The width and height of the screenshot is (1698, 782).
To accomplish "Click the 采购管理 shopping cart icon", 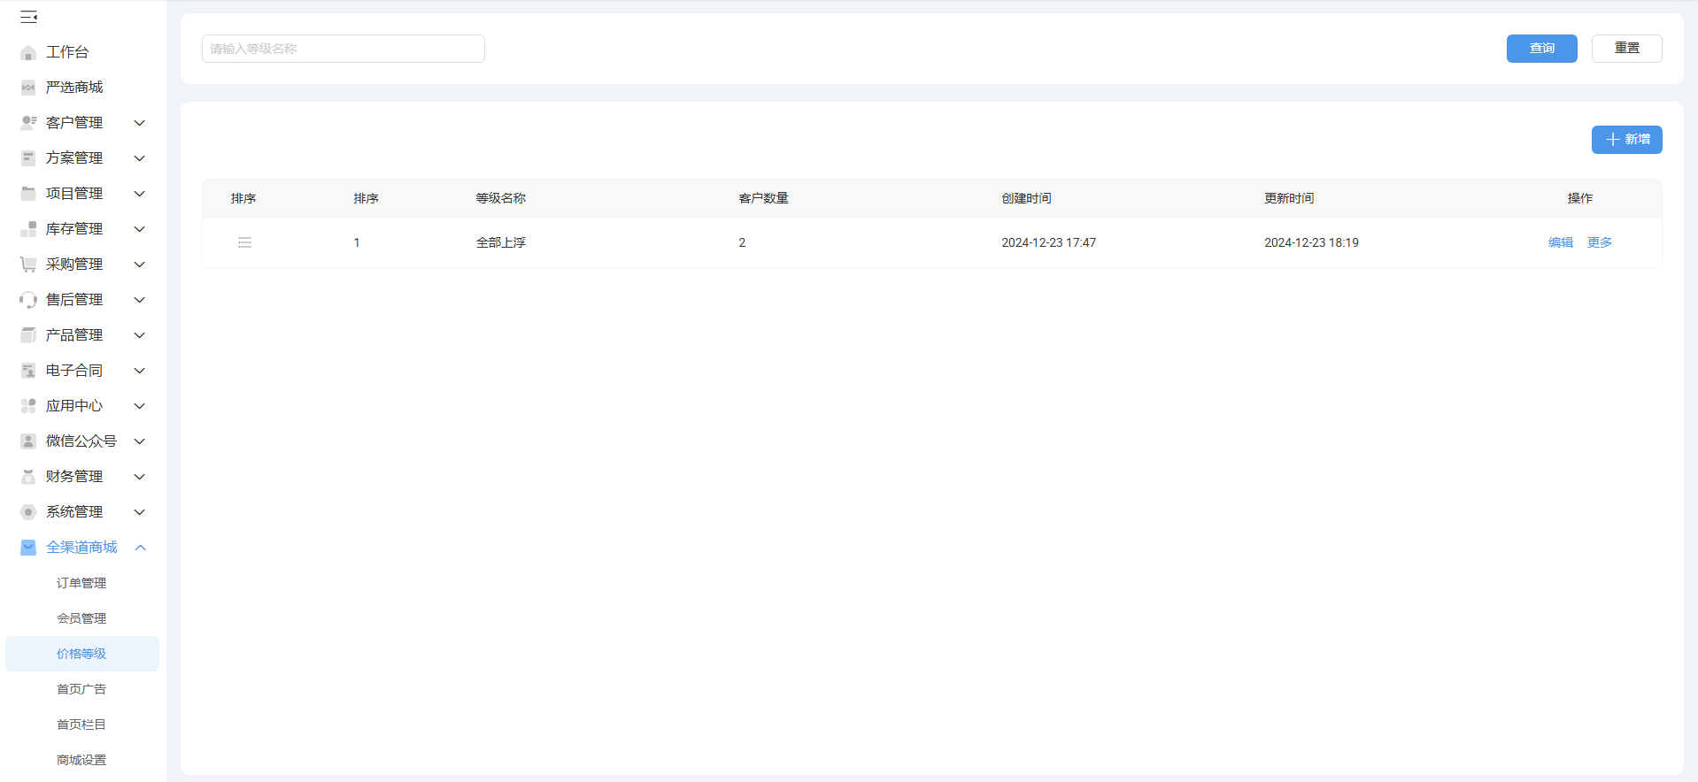I will 28,264.
